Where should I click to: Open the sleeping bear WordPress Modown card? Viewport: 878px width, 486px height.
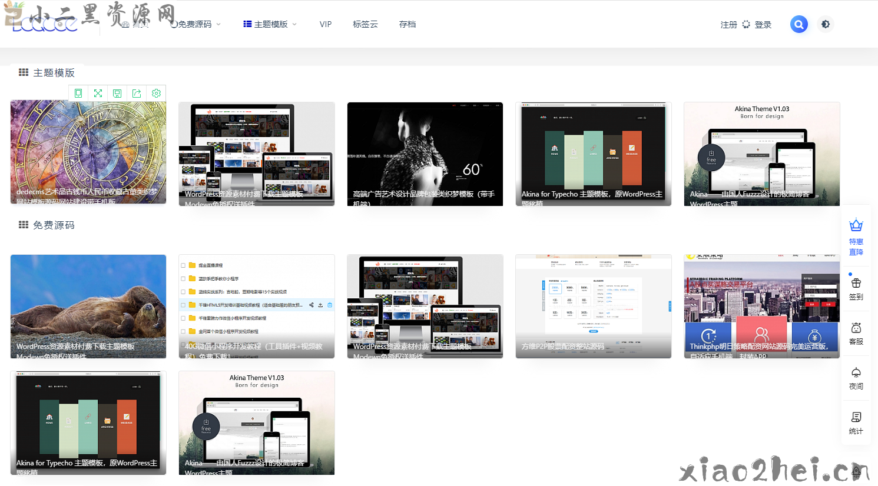click(x=88, y=307)
